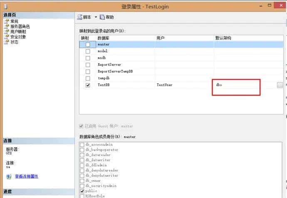
Task: Check the db_ddladmin role
Action: pyautogui.click(x=82, y=165)
